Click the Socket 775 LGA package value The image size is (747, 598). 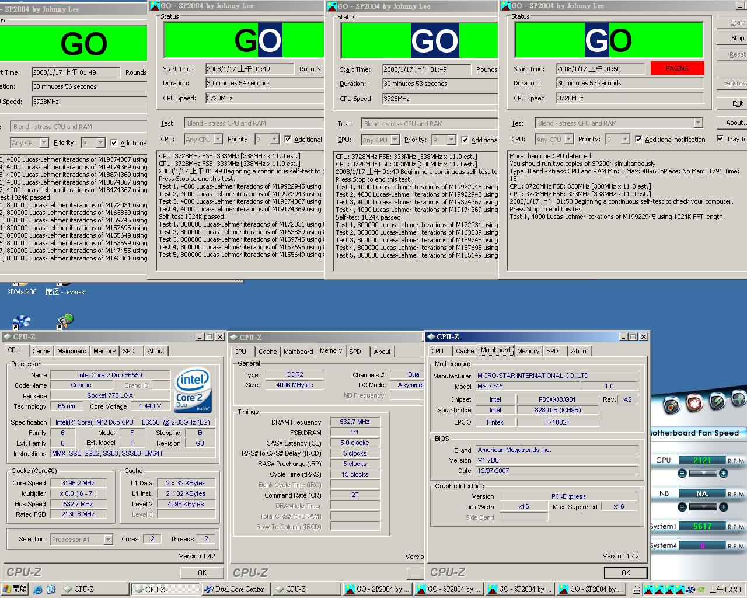110,395
